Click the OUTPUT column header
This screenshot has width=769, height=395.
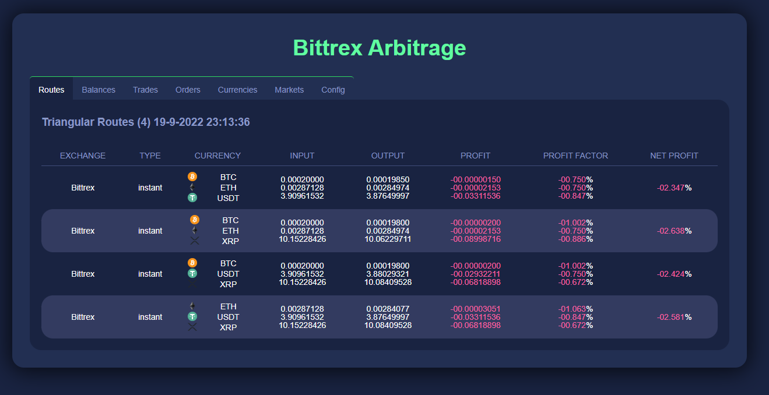(388, 156)
